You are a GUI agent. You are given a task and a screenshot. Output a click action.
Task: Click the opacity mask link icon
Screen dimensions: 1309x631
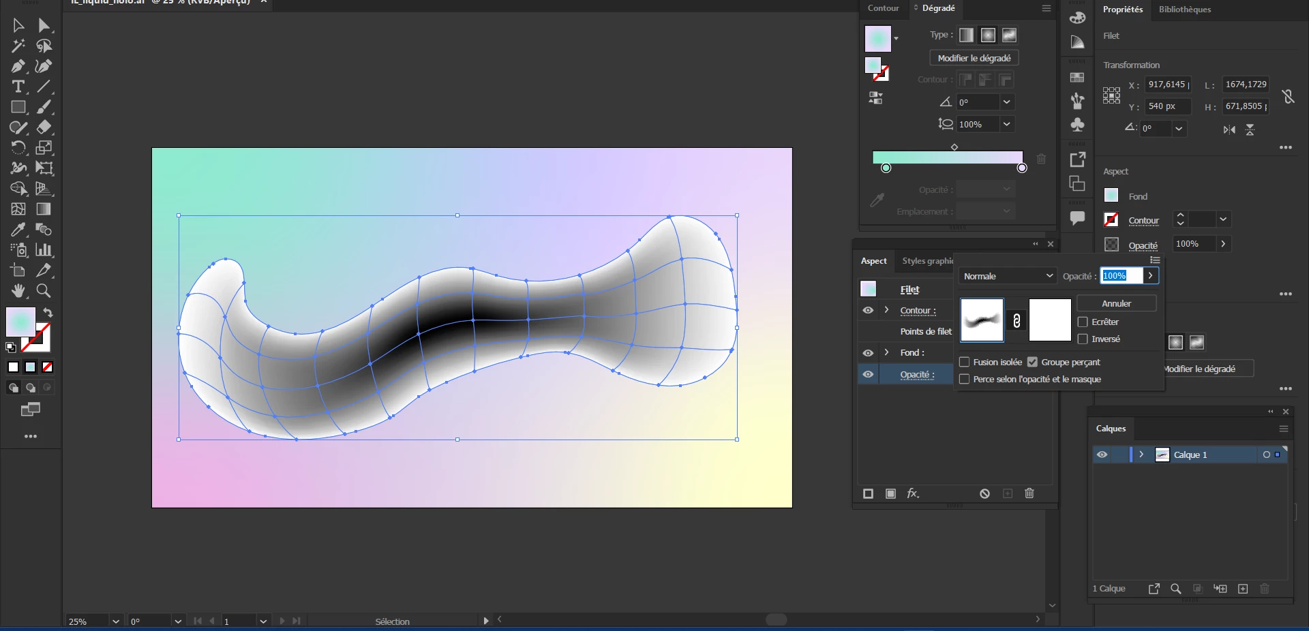1017,320
